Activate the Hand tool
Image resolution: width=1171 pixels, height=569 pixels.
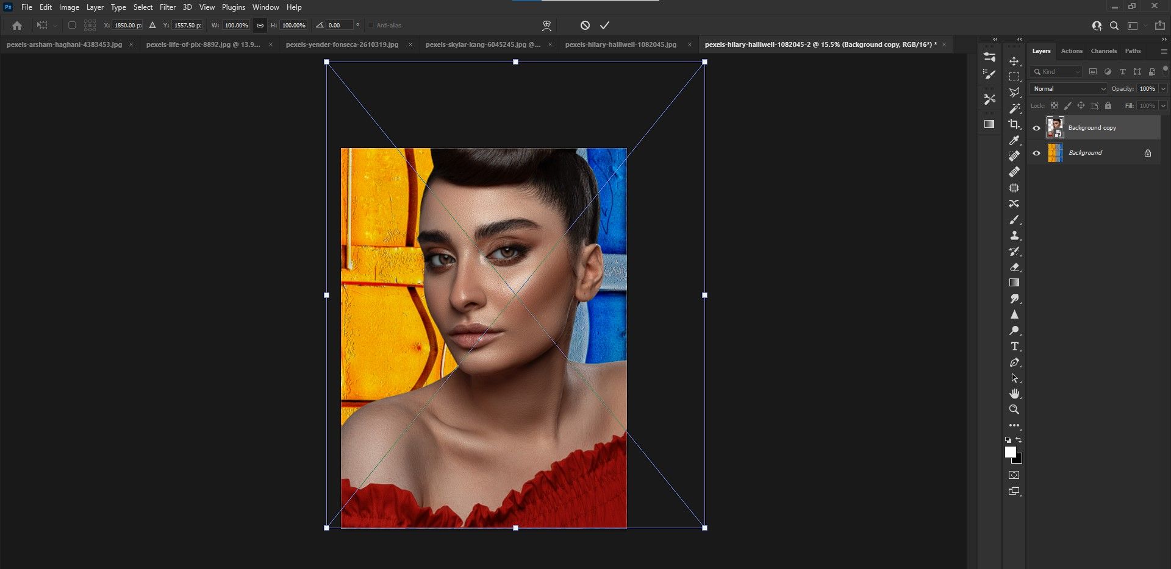point(1014,394)
